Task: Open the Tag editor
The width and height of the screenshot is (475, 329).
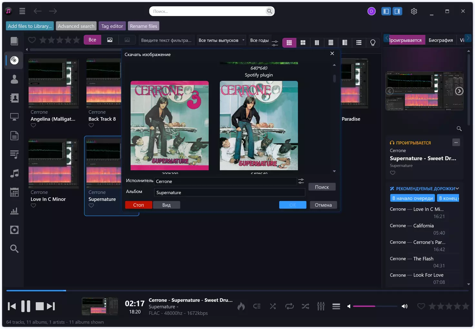Action: pyautogui.click(x=112, y=26)
